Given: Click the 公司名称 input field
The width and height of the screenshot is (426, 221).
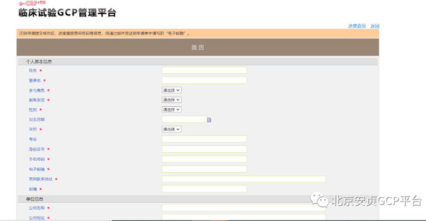Looking at the screenshot, I should pos(244,208).
